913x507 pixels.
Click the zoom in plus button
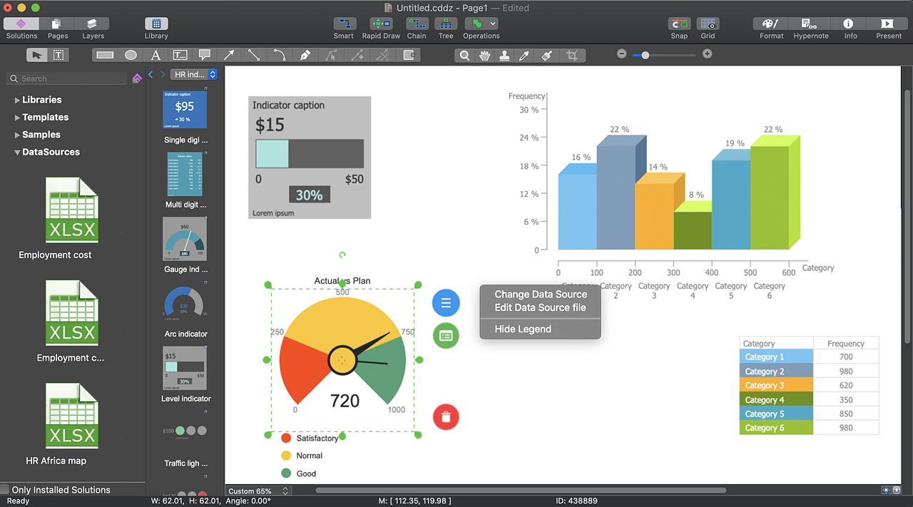point(707,53)
